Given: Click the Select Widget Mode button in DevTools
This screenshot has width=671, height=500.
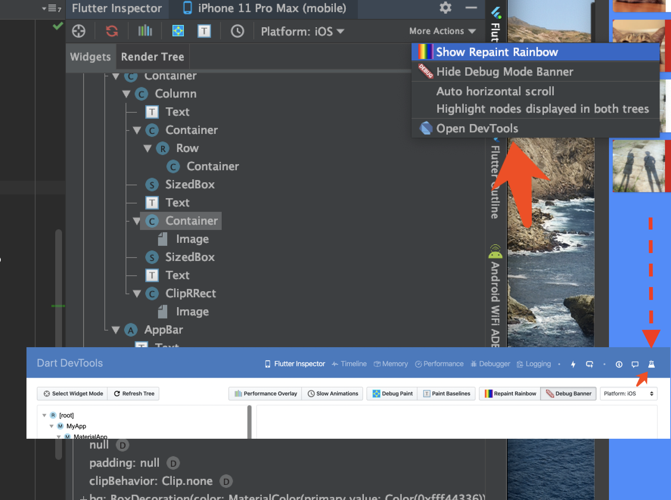Looking at the screenshot, I should coord(73,393).
